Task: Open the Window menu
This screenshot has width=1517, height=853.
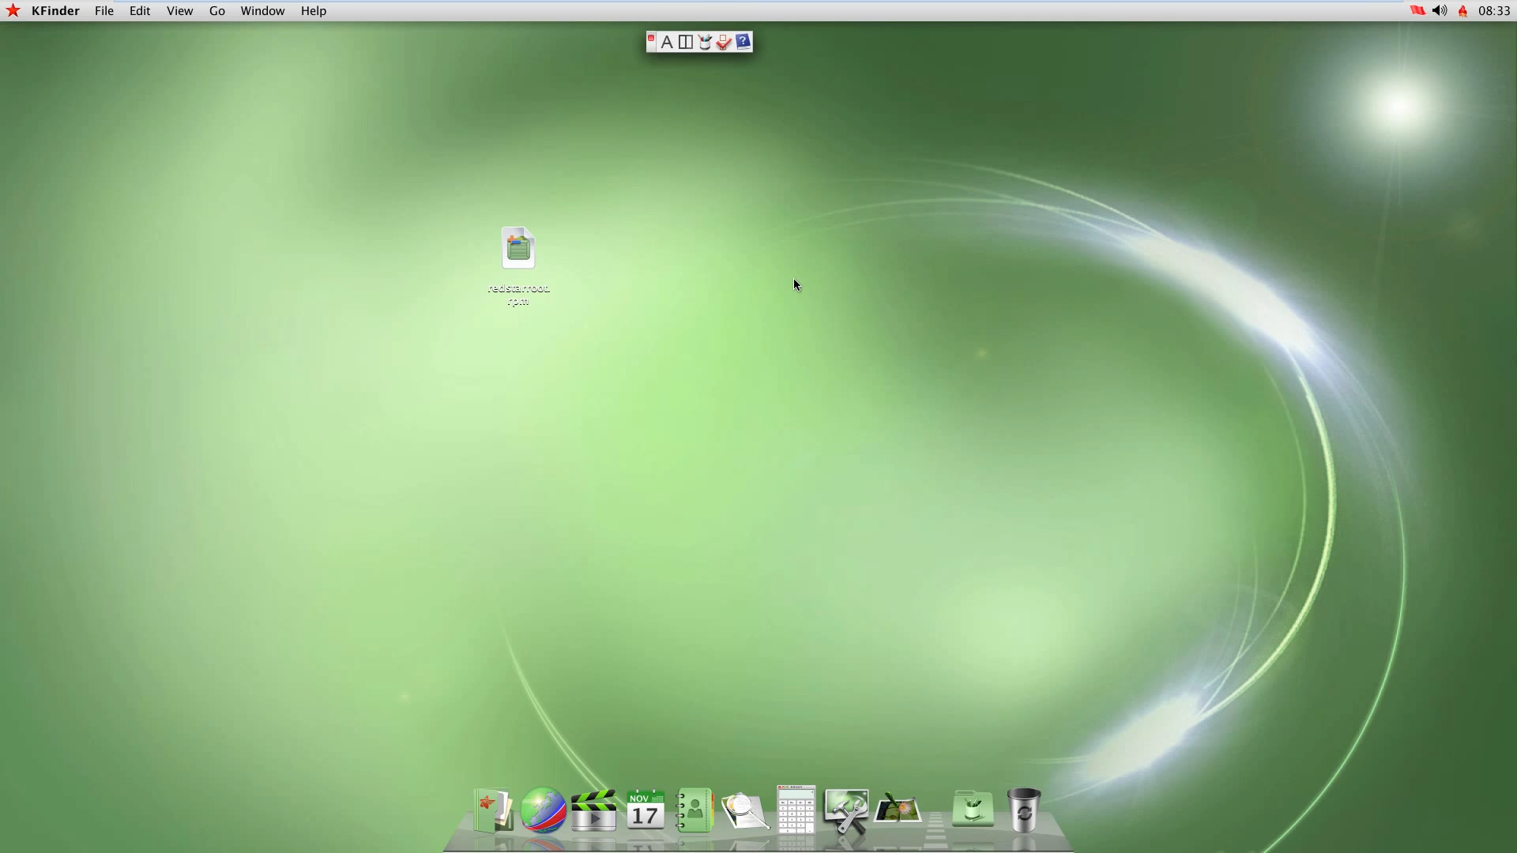Action: [x=262, y=11]
